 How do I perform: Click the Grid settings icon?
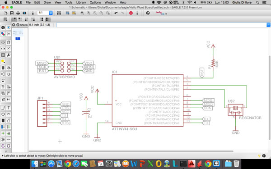click(x=5, y=19)
